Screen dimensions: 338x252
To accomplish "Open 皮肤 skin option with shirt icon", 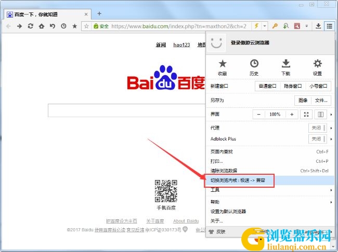I will coord(217,232).
